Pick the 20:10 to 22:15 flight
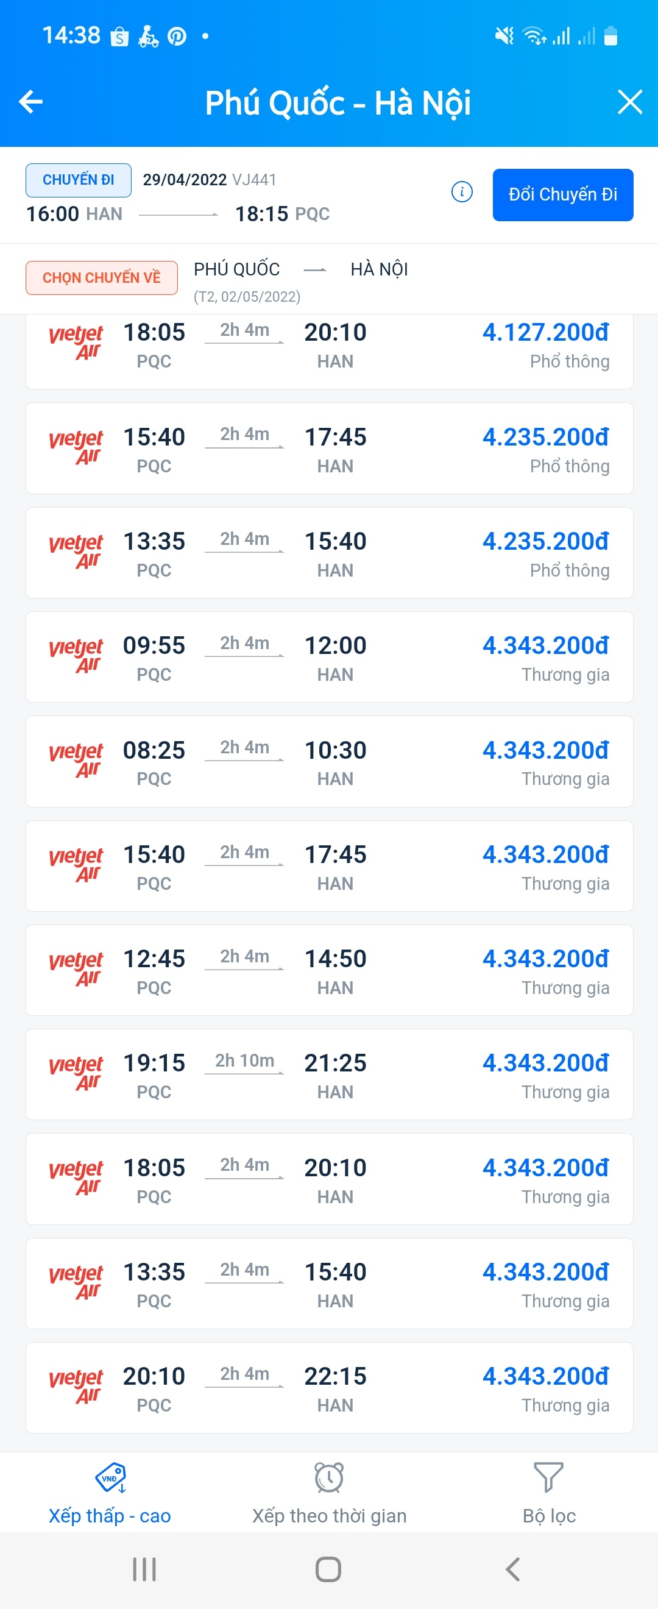 (x=329, y=1387)
